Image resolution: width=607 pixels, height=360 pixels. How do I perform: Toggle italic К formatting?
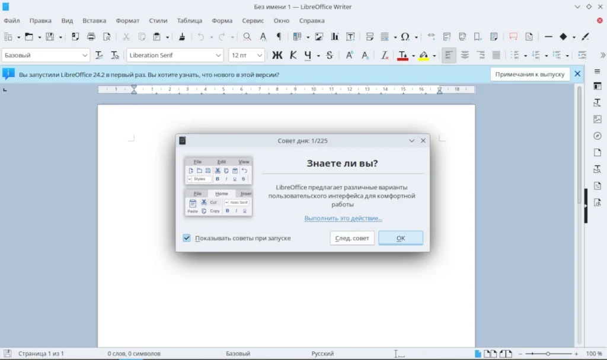pos(293,55)
